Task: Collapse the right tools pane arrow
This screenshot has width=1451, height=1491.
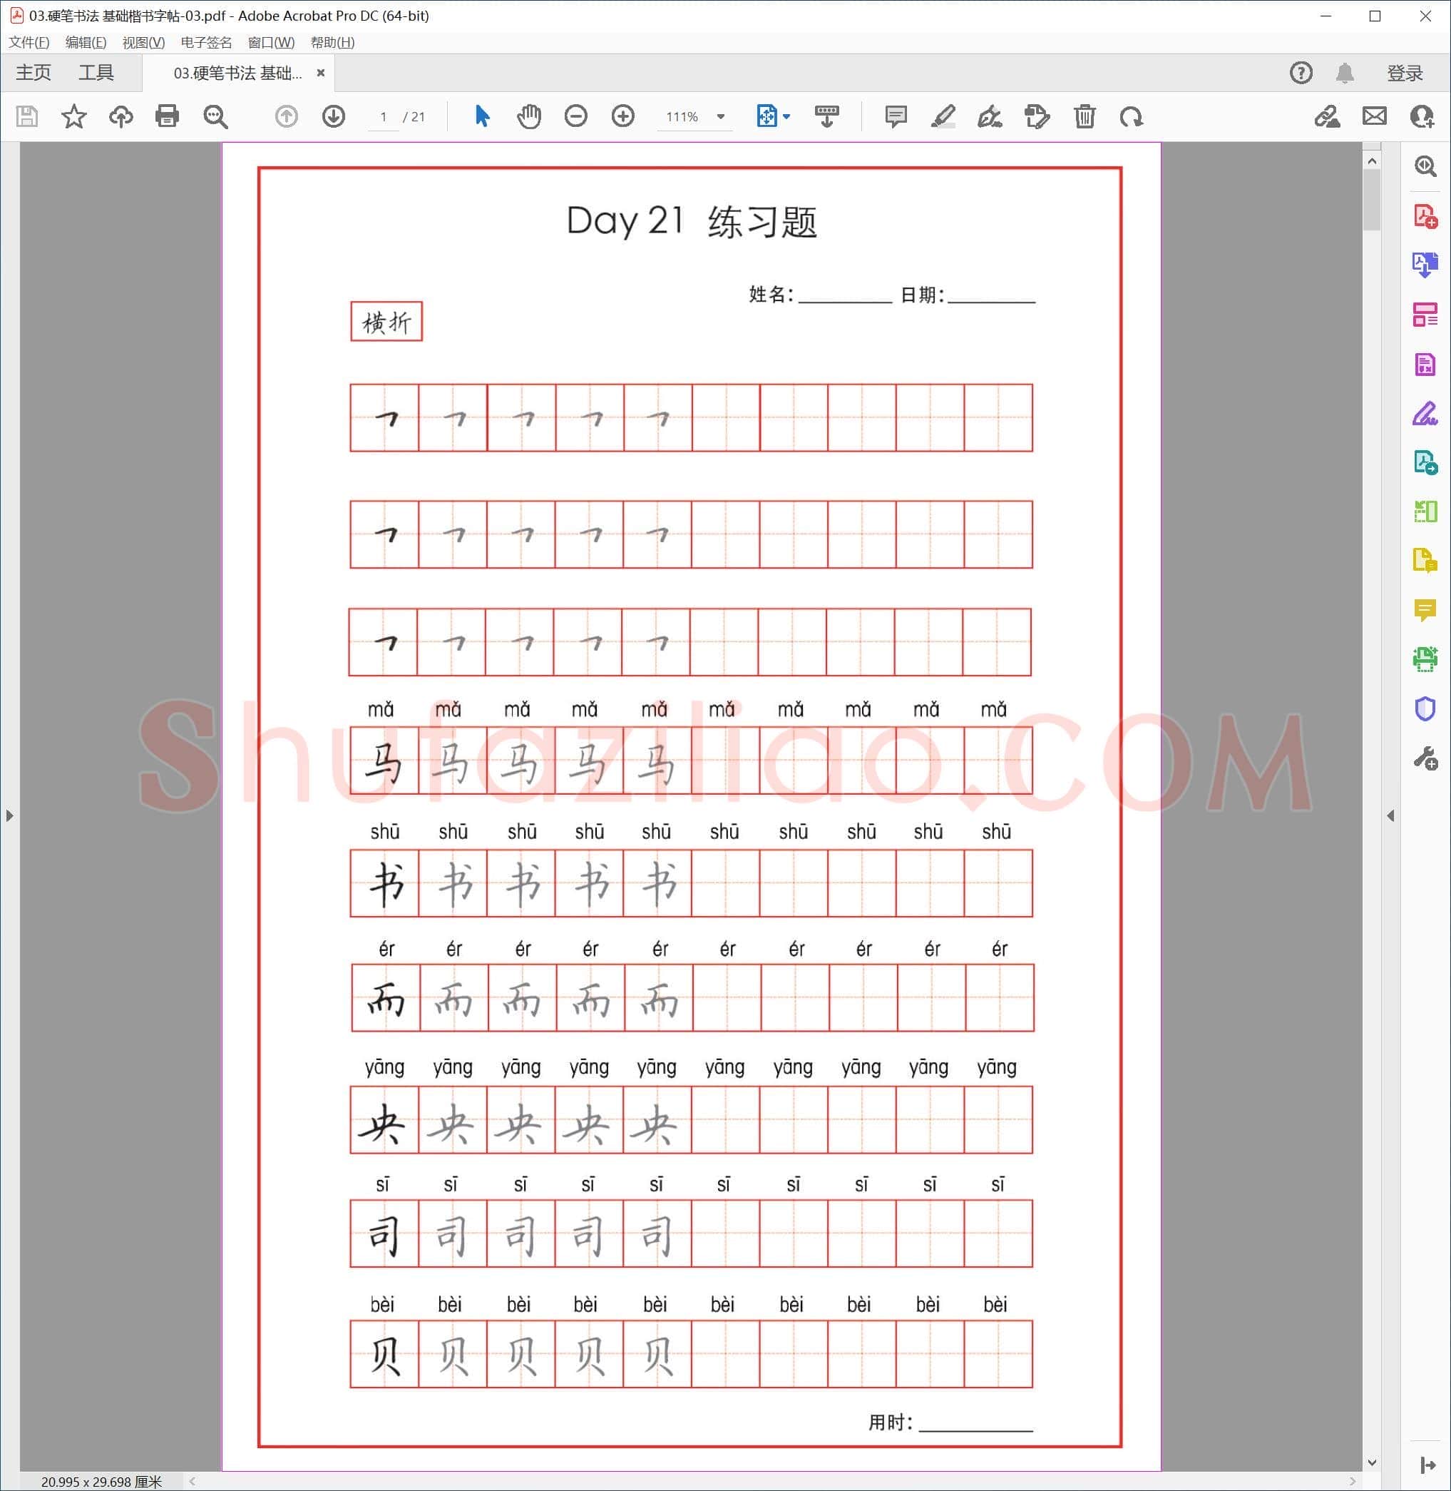Action: [1391, 816]
